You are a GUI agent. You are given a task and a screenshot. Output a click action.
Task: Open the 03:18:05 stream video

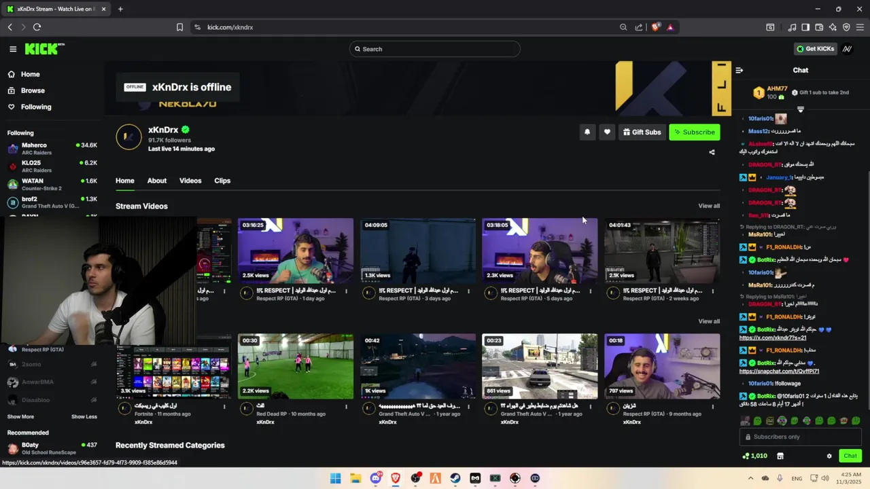pyautogui.click(x=540, y=251)
